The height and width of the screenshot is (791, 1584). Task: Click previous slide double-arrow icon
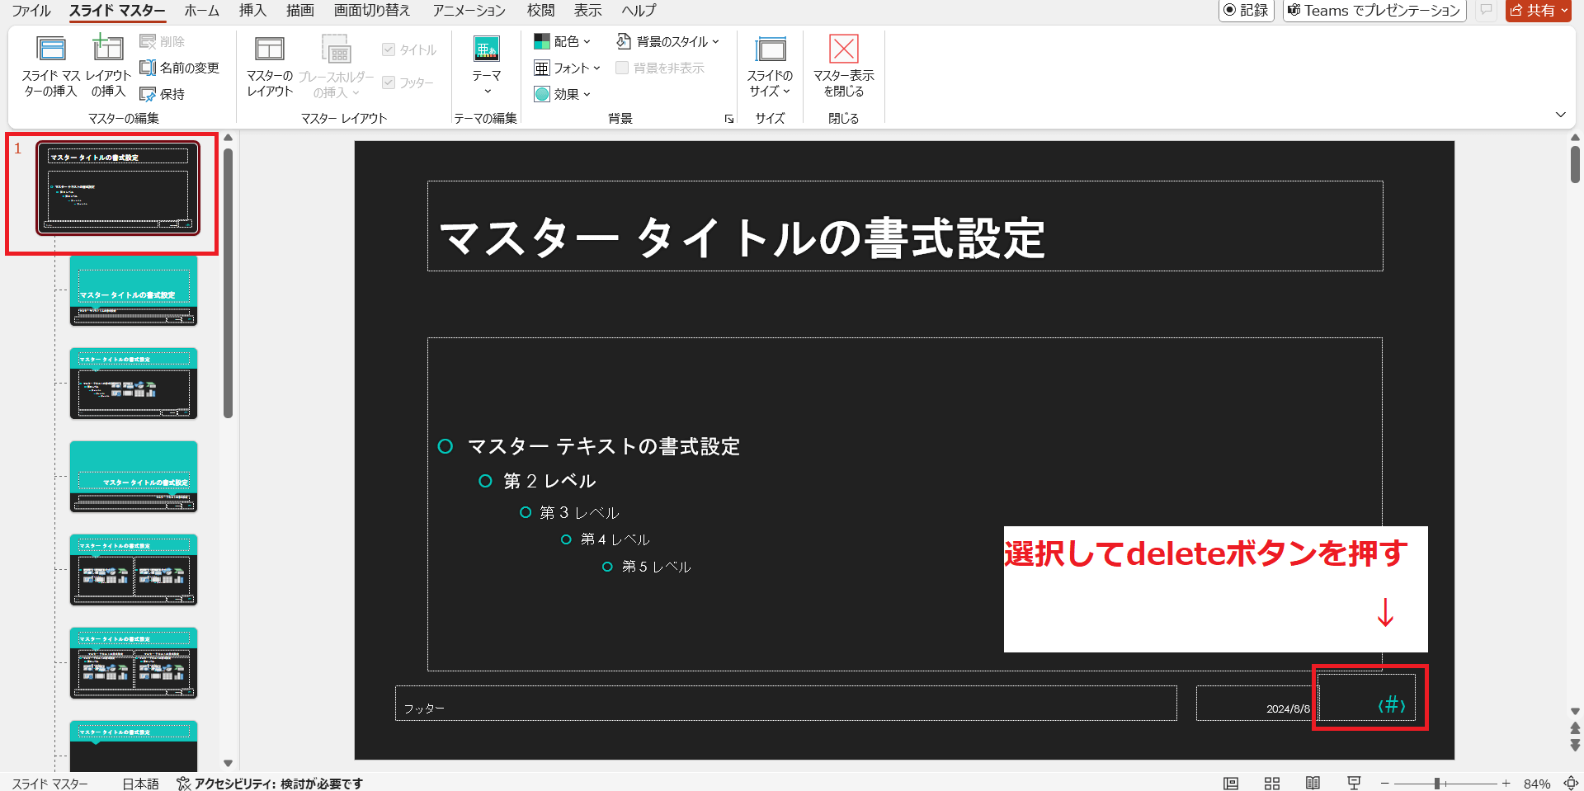click(1575, 727)
